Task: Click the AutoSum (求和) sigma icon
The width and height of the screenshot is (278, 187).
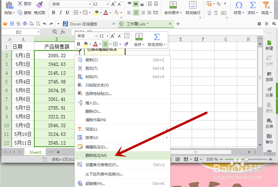Action: pyautogui.click(x=253, y=5)
